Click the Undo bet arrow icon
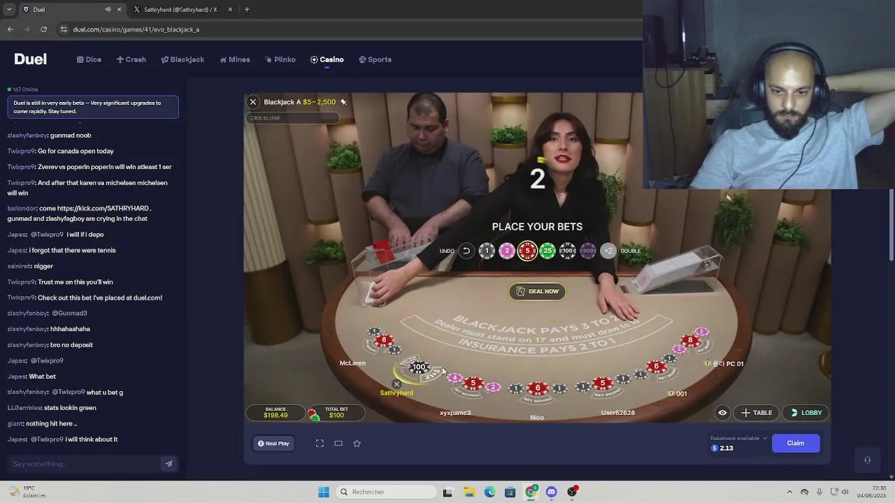This screenshot has width=895, height=503. 466,251
